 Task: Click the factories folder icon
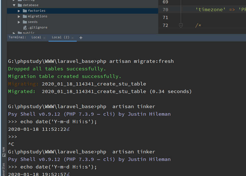coord(25,11)
